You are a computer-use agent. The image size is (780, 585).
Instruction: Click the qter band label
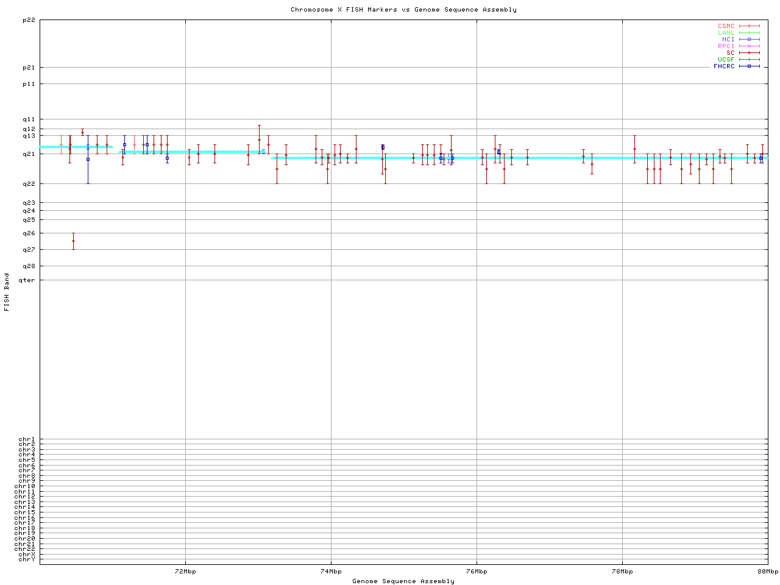coord(27,280)
